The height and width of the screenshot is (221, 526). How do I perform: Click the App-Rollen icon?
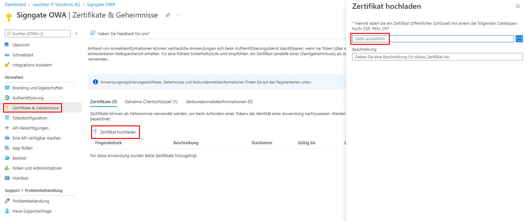(7, 148)
